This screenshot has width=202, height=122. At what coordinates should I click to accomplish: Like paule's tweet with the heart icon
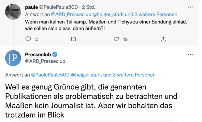click(116, 39)
